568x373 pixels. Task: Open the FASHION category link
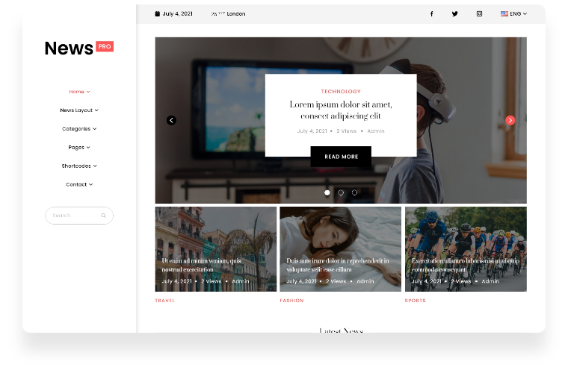click(291, 301)
